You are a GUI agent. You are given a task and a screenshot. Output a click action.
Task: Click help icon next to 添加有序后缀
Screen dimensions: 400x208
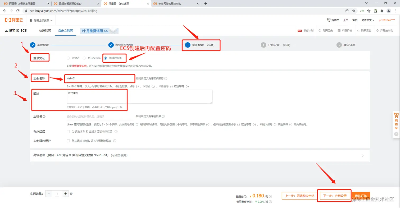116,131
